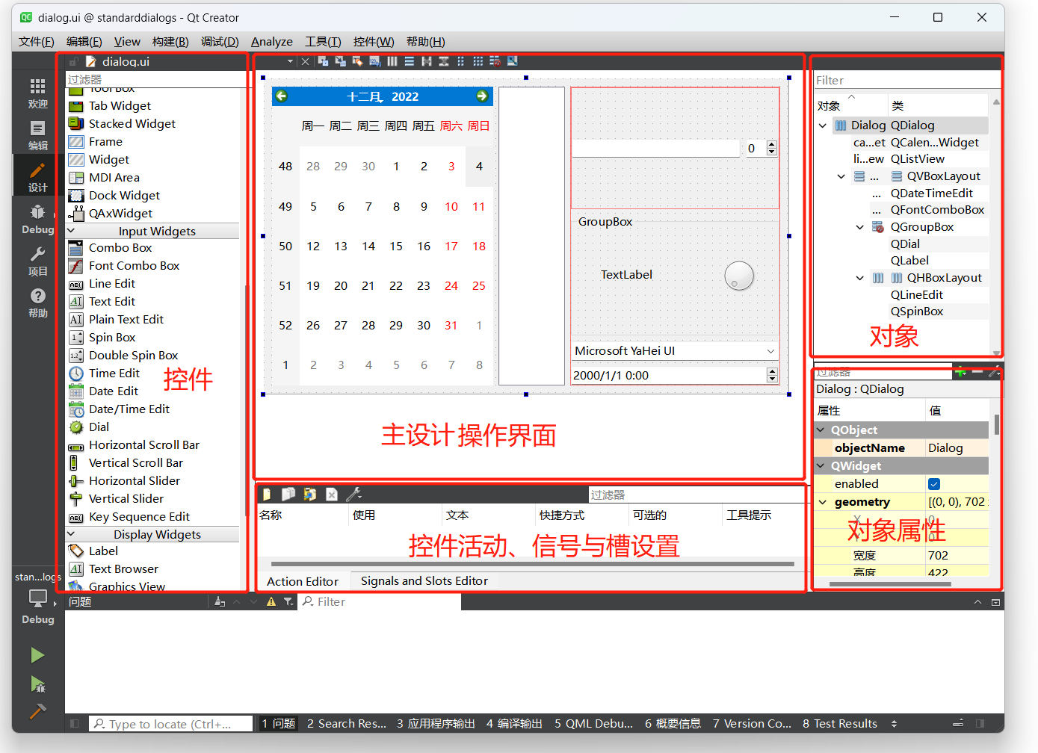This screenshot has width=1038, height=753.
Task: Open 8 Test Results output pane
Action: point(840,723)
